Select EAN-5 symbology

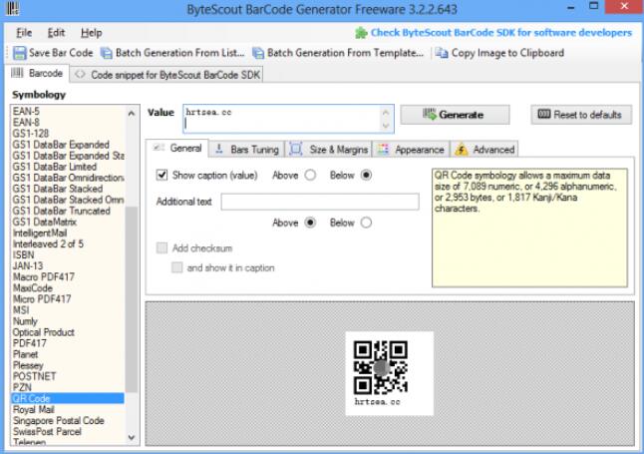click(x=26, y=112)
